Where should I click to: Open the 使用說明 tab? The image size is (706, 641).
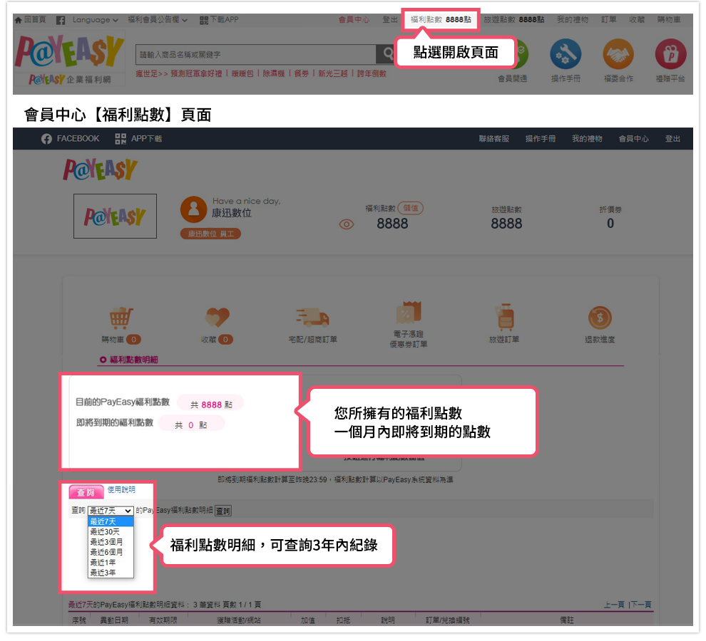[121, 489]
